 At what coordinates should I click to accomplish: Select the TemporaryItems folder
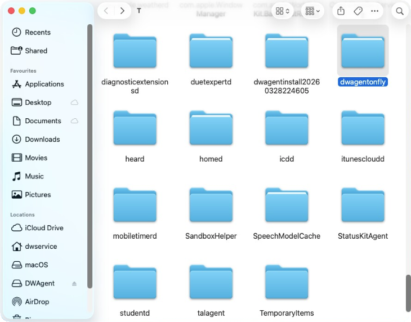(x=287, y=284)
